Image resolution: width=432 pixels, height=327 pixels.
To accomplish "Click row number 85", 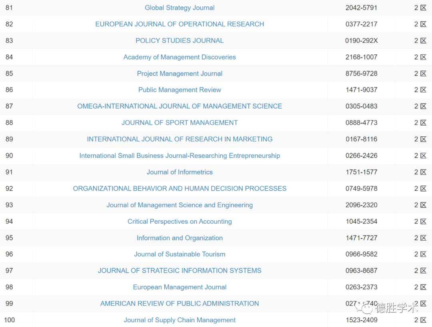I will (9, 74).
